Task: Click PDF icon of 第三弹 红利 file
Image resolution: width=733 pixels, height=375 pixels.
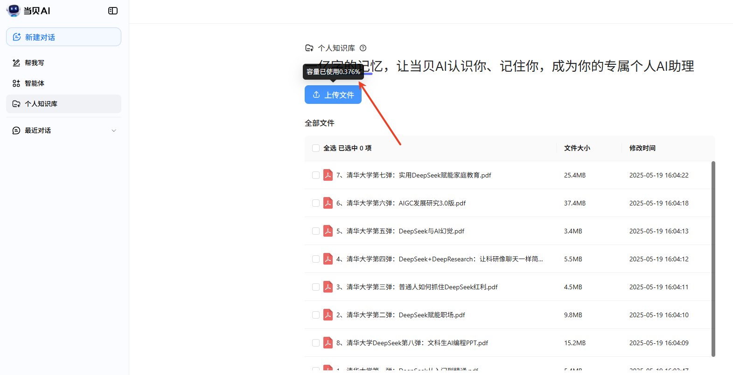Action: click(x=328, y=287)
